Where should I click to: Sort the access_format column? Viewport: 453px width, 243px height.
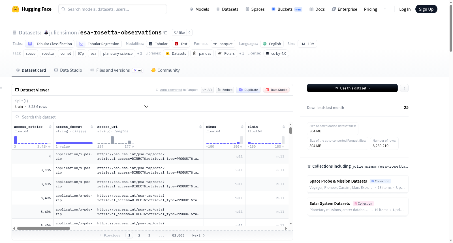click(92, 127)
